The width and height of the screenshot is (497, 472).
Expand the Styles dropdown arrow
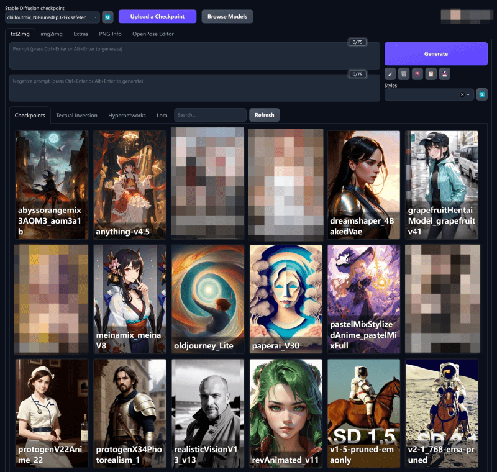[x=468, y=94]
